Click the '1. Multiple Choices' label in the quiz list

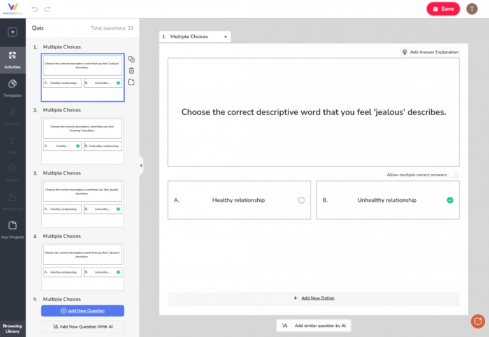[x=57, y=47]
